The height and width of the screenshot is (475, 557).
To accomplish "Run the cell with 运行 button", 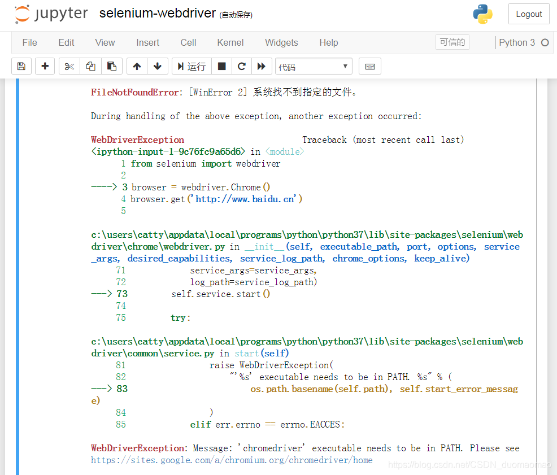I will click(192, 66).
